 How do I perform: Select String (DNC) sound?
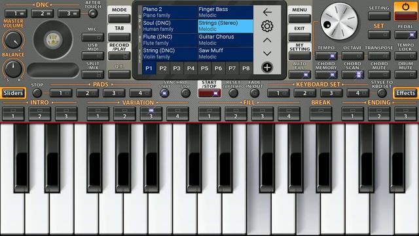click(x=170, y=54)
